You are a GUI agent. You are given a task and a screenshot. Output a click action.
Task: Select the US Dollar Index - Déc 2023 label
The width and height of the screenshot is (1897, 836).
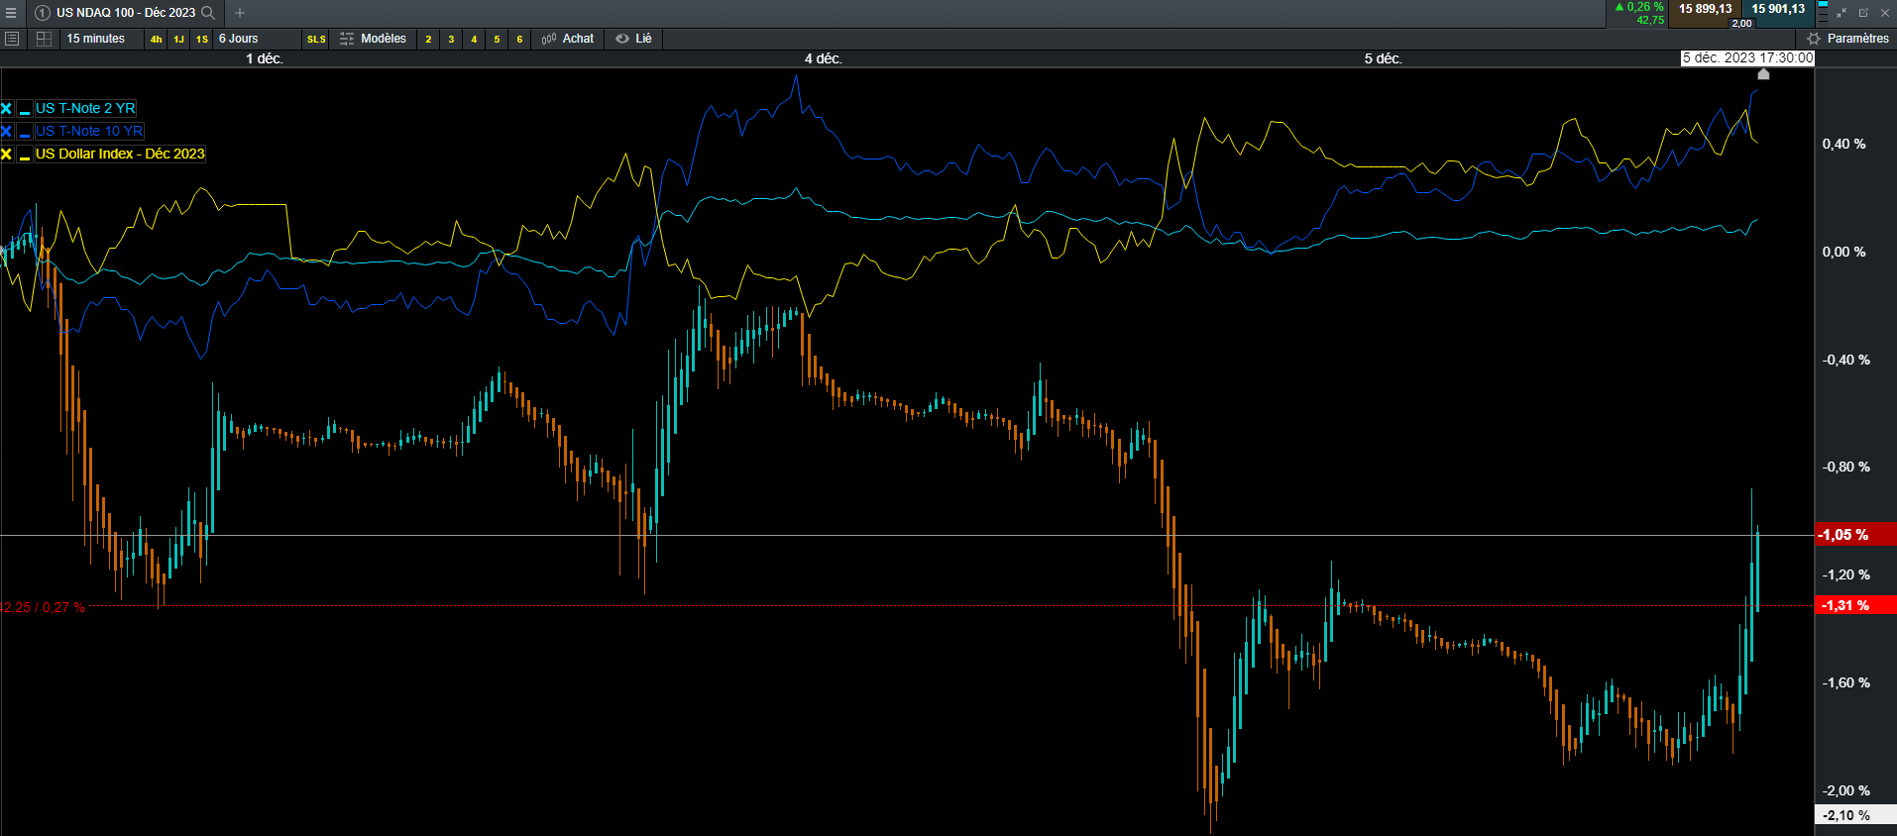pos(120,155)
